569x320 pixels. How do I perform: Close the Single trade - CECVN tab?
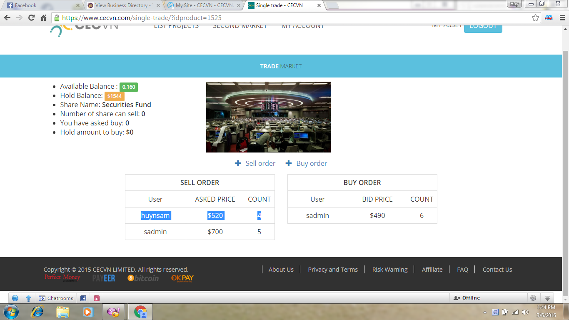point(319,6)
